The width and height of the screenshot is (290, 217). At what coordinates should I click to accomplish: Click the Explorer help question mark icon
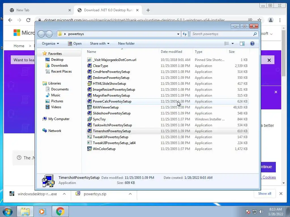[252, 43]
